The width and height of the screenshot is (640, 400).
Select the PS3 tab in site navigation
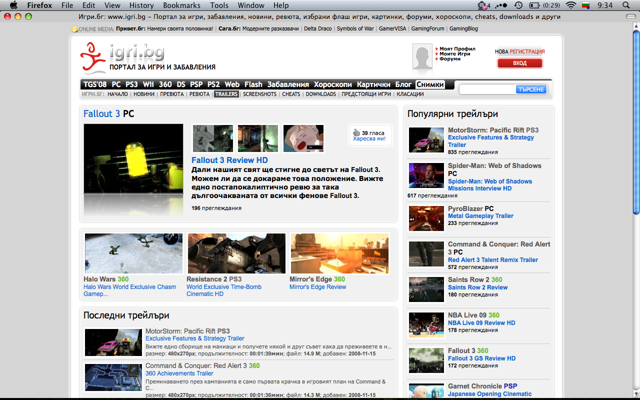coord(131,84)
